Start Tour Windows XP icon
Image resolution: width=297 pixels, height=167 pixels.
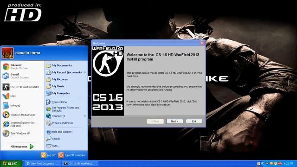tap(6, 133)
